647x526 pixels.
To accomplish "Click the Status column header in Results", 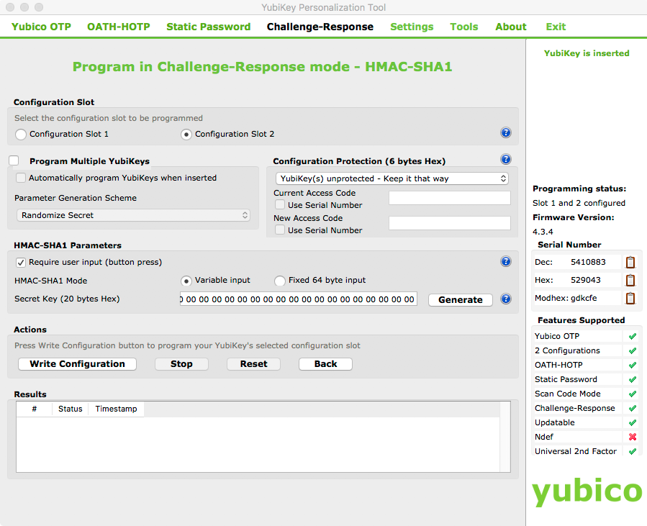I will click(x=70, y=409).
